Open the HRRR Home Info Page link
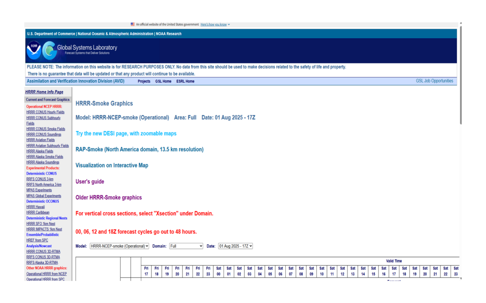Screen dimensions: 486x303 (x=44, y=92)
